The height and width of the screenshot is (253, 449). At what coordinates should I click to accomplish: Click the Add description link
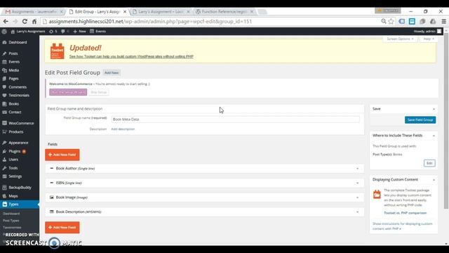coord(123,129)
